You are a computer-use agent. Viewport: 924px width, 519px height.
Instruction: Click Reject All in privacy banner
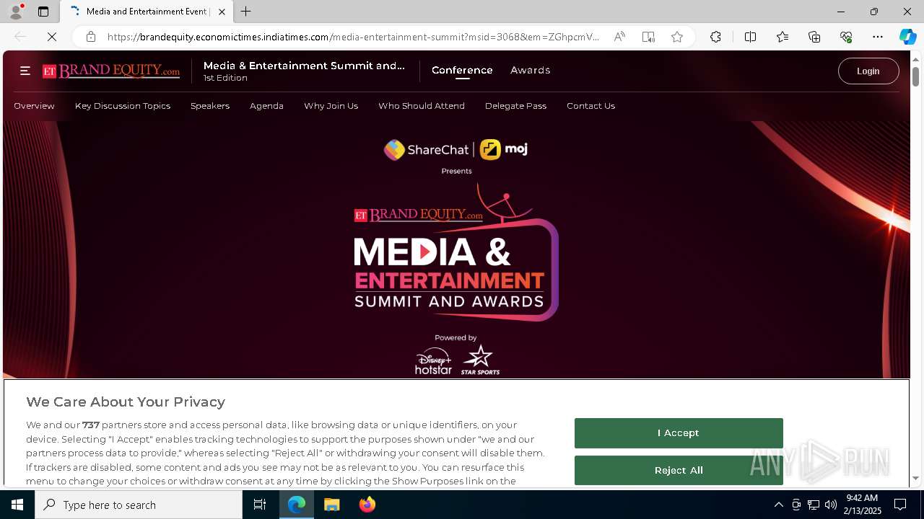(x=679, y=470)
